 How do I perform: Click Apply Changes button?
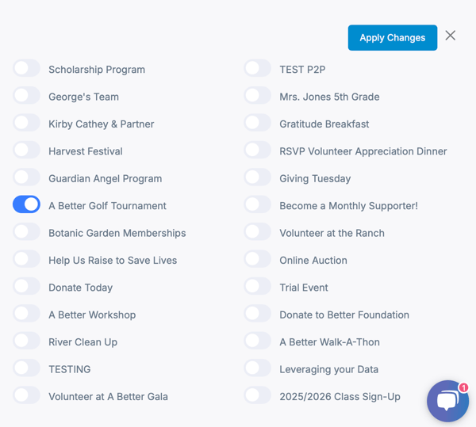pos(393,37)
